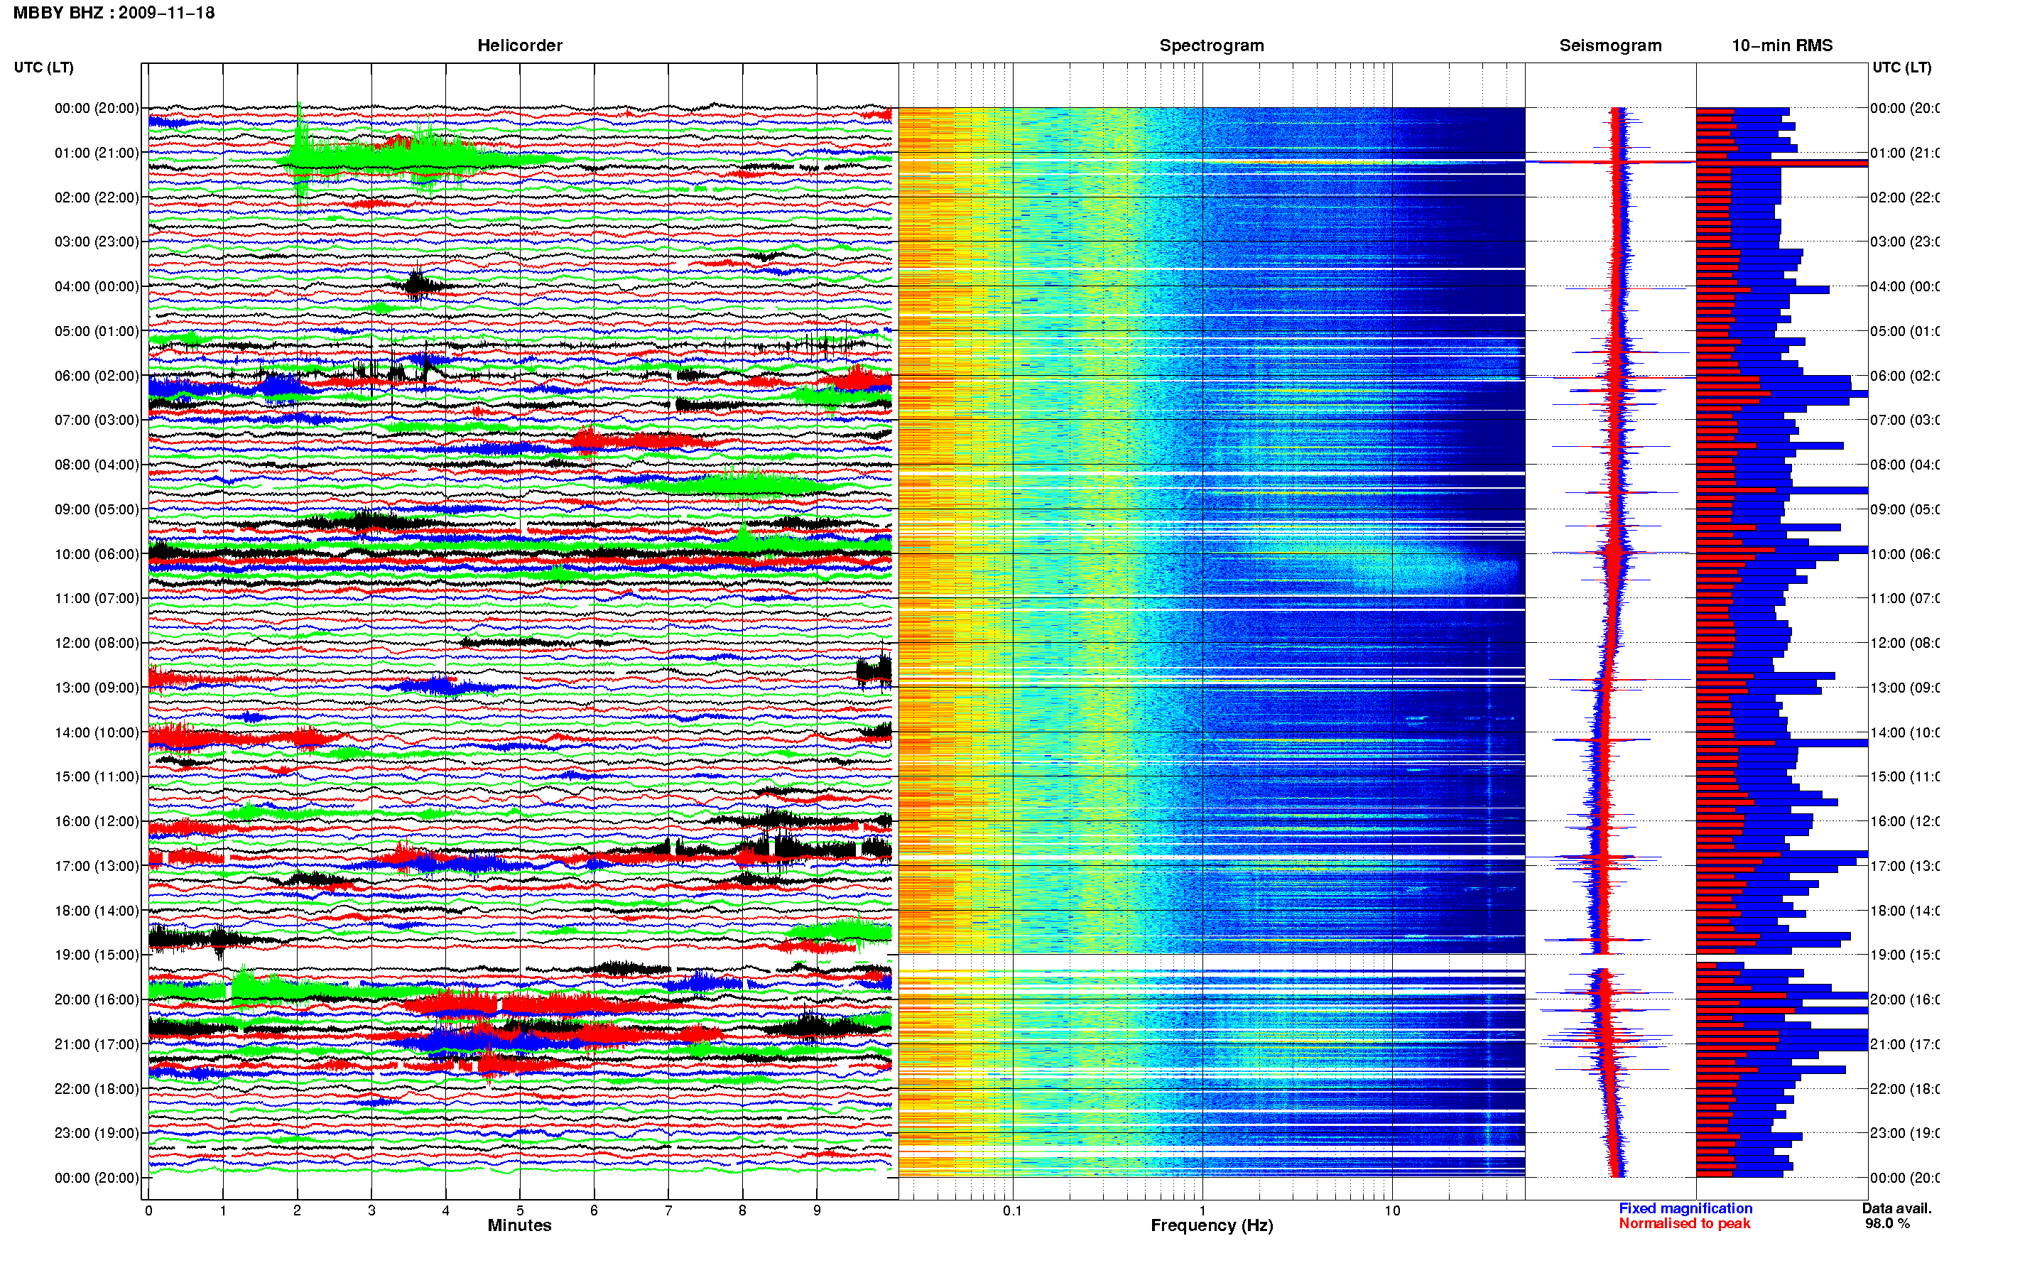Click the left axis label '17:00 (13:00)'
Image resolution: width=2020 pixels, height=1263 pixels.
tap(97, 866)
